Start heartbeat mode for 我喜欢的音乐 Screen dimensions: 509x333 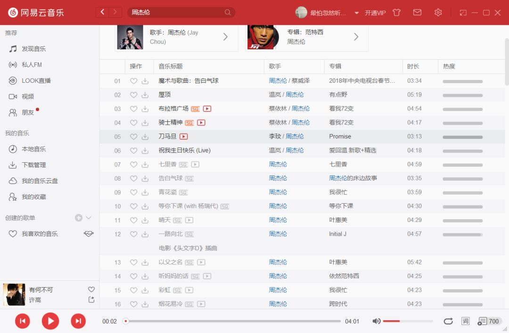point(89,234)
